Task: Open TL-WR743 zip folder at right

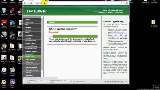Action: pyautogui.click(x=154, y=23)
